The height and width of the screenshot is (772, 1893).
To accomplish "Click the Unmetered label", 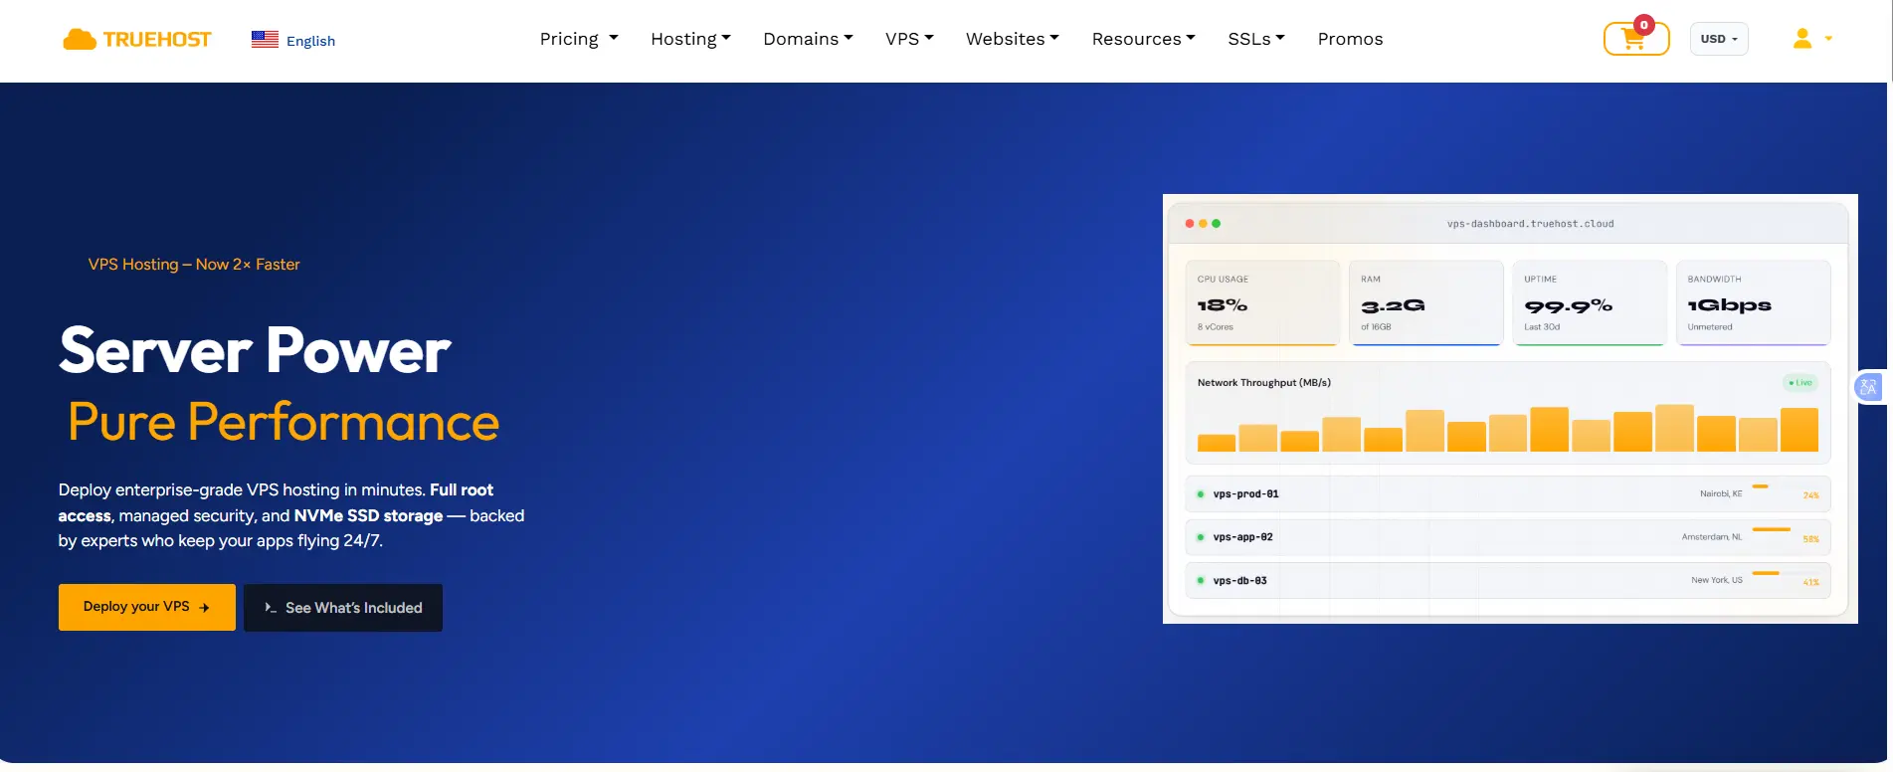I will 1710,327.
